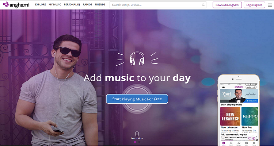The width and height of the screenshot is (274, 146).
Task: Tap Wael Jassar banner in phone
Action: coord(239,96)
